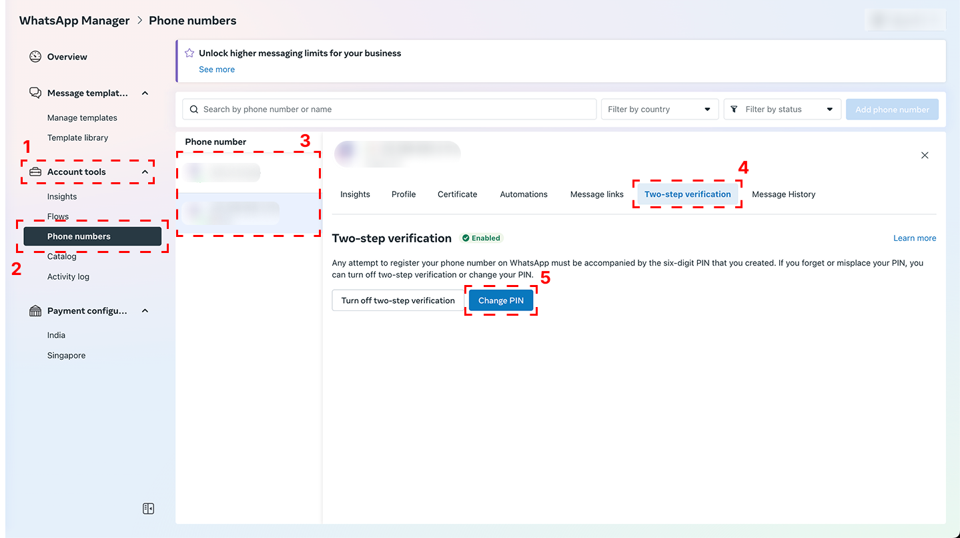Collapse the sidebar with the panel icon
The image size is (960, 538).
(148, 509)
